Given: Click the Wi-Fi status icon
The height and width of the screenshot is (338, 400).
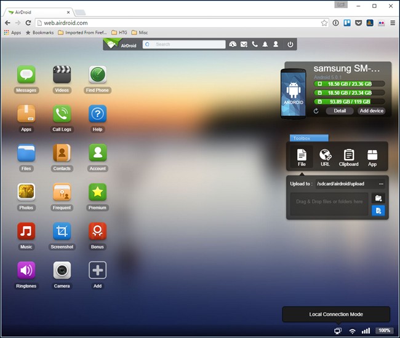Looking at the screenshot, I should [x=352, y=331].
